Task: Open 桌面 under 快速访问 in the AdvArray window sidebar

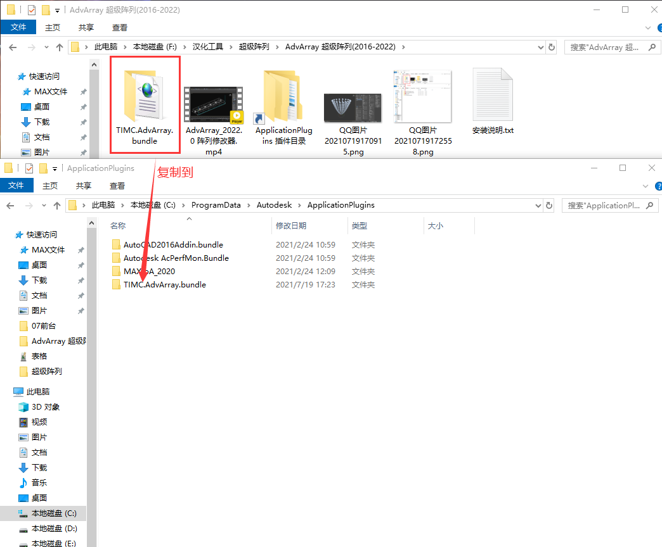Action: 41,107
